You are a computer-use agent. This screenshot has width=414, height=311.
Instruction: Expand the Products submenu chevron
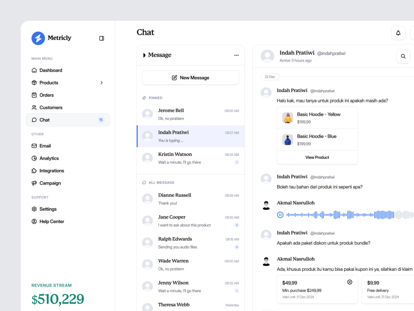pyautogui.click(x=101, y=83)
